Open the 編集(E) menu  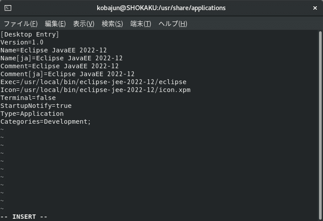click(55, 24)
